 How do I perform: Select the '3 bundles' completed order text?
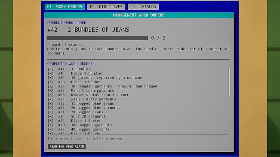tap(80, 69)
